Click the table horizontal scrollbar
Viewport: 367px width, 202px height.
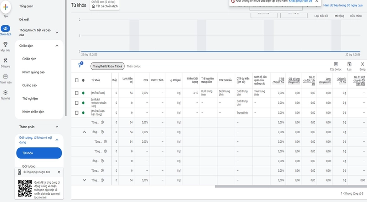(x=291, y=186)
